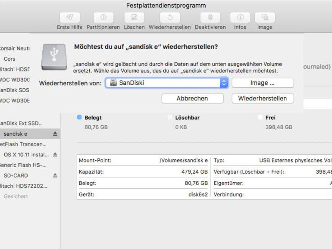Eject the sandisk e volume
The height and width of the screenshot is (249, 332).
[x=55, y=134]
